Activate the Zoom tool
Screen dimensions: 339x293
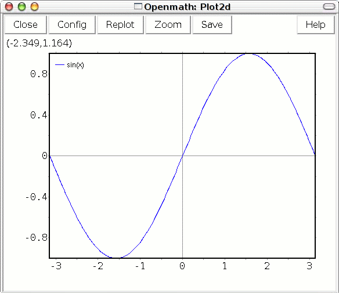click(x=168, y=24)
